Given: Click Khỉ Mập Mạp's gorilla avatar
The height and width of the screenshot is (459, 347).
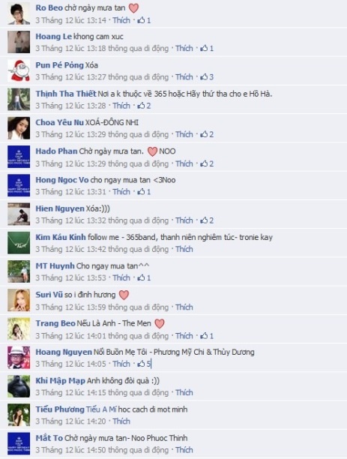Looking at the screenshot, I should point(19,386).
